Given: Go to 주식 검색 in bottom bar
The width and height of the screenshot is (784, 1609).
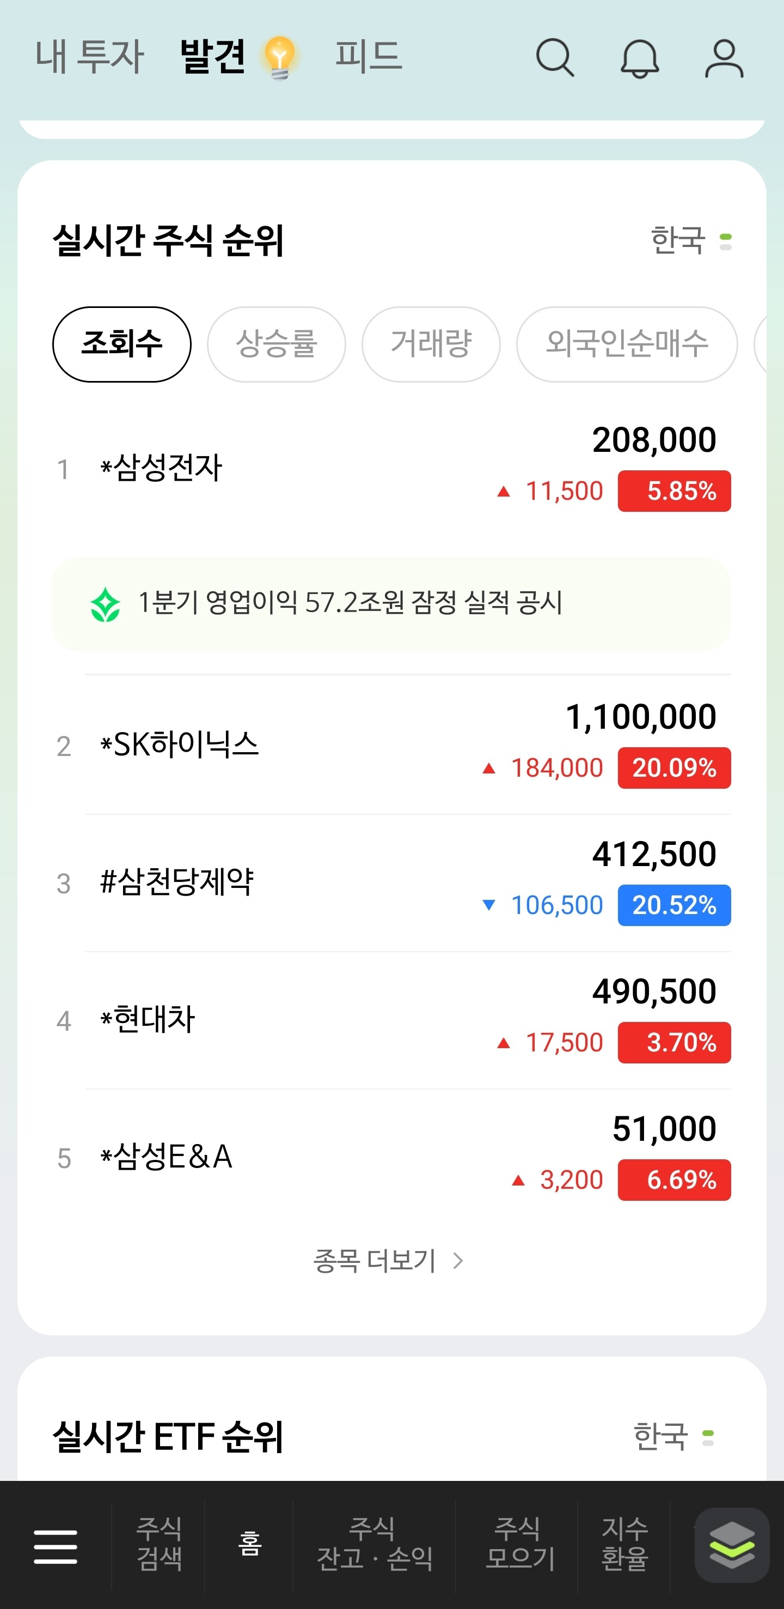Looking at the screenshot, I should click(159, 1544).
